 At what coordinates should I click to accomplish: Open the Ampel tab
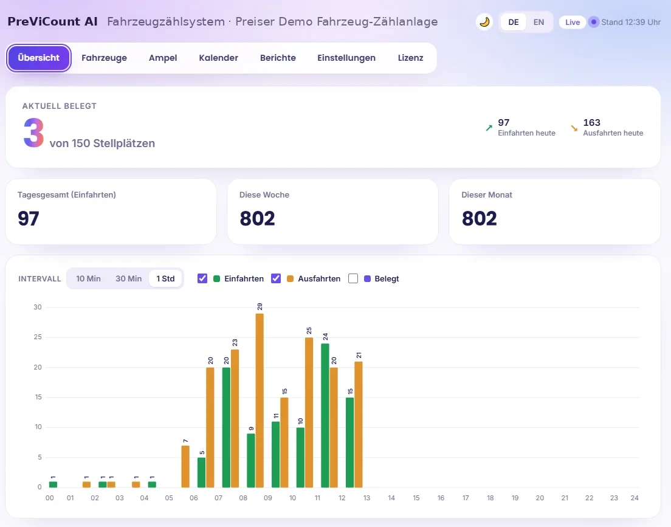(x=163, y=58)
